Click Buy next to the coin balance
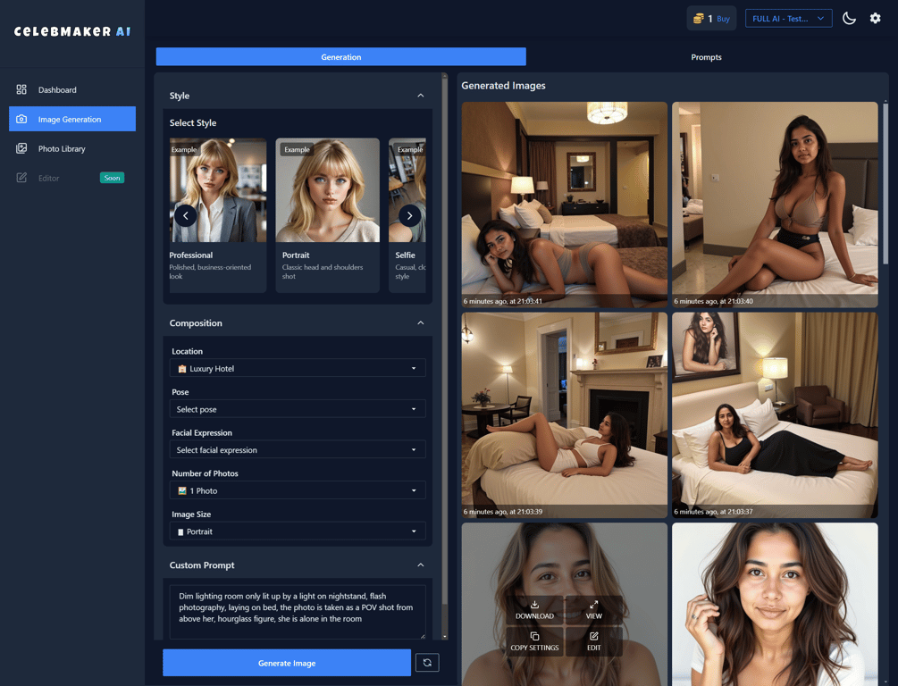 (724, 18)
